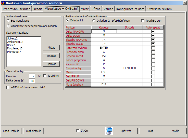Click the Smazat button
This screenshot has width=188, height=138.
click(x=51, y=56)
